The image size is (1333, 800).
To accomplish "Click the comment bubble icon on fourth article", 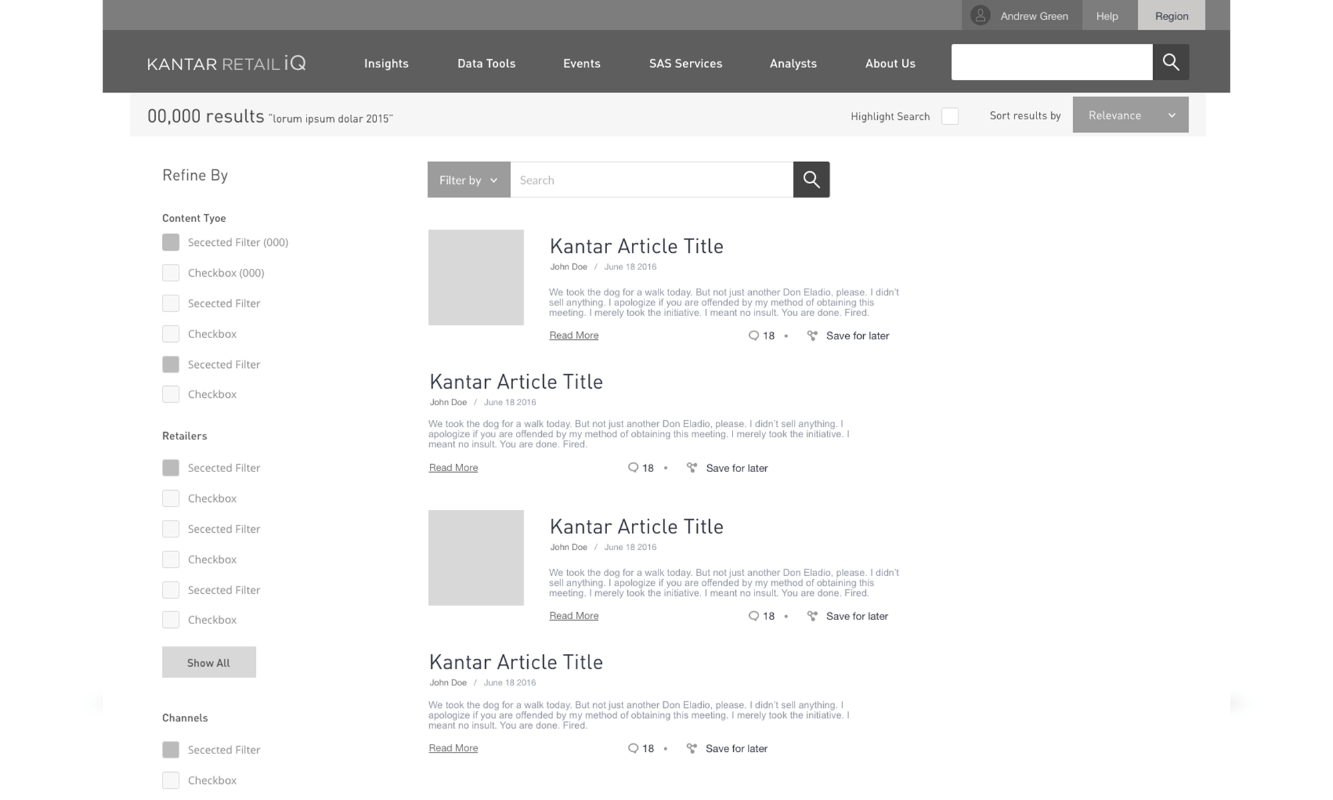I will click(x=633, y=749).
